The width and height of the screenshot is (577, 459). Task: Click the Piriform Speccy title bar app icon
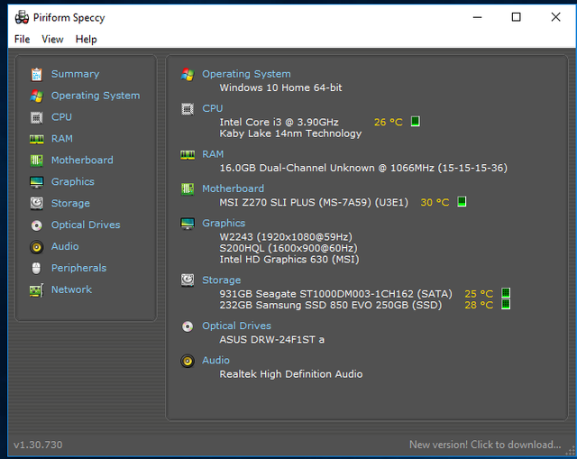click(22, 17)
